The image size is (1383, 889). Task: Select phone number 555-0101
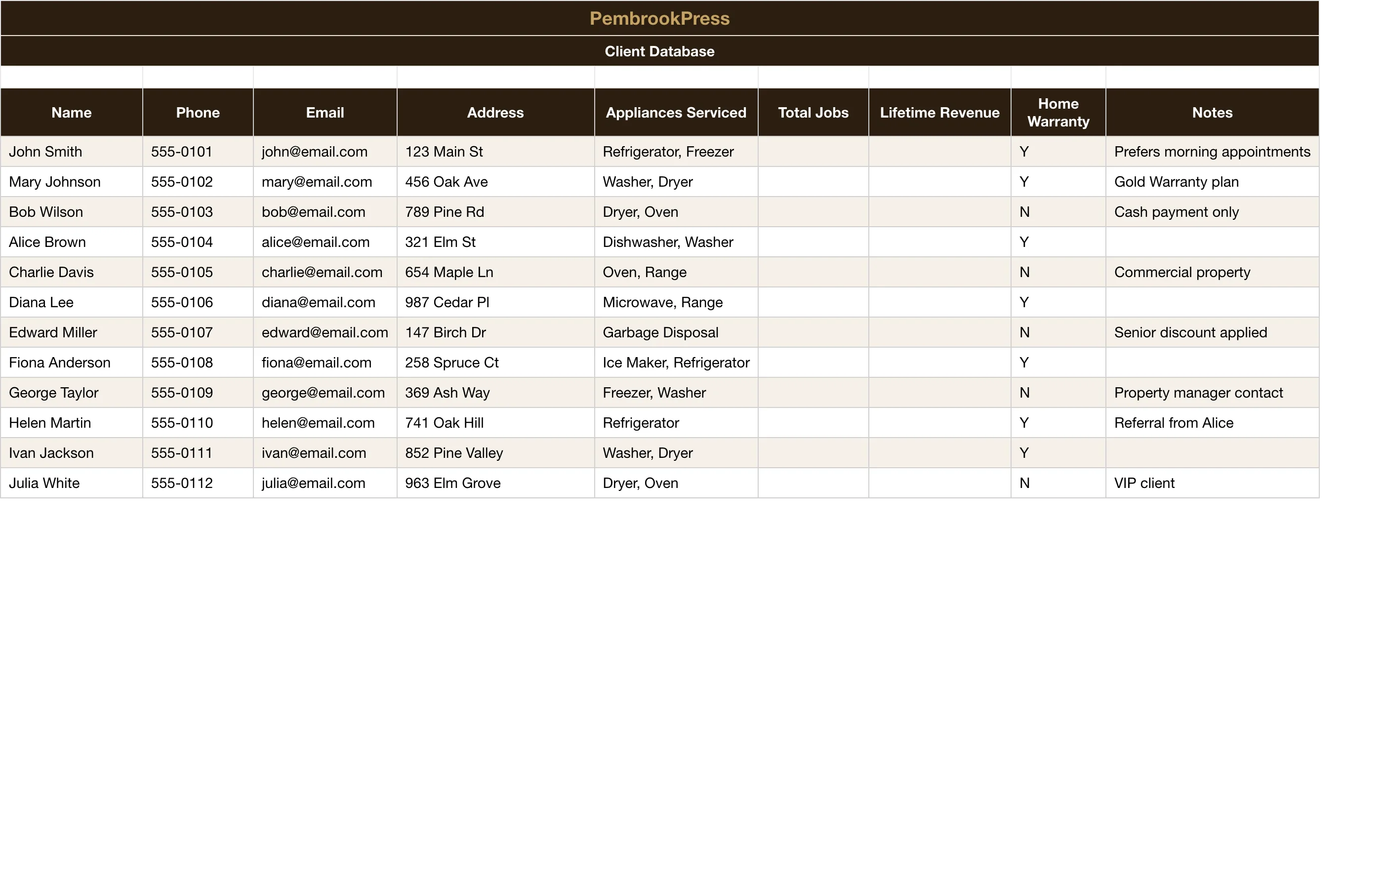pyautogui.click(x=198, y=152)
